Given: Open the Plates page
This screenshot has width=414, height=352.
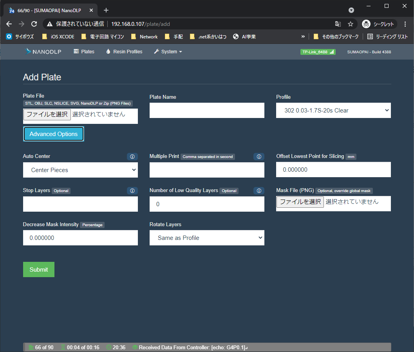Looking at the screenshot, I should (84, 51).
